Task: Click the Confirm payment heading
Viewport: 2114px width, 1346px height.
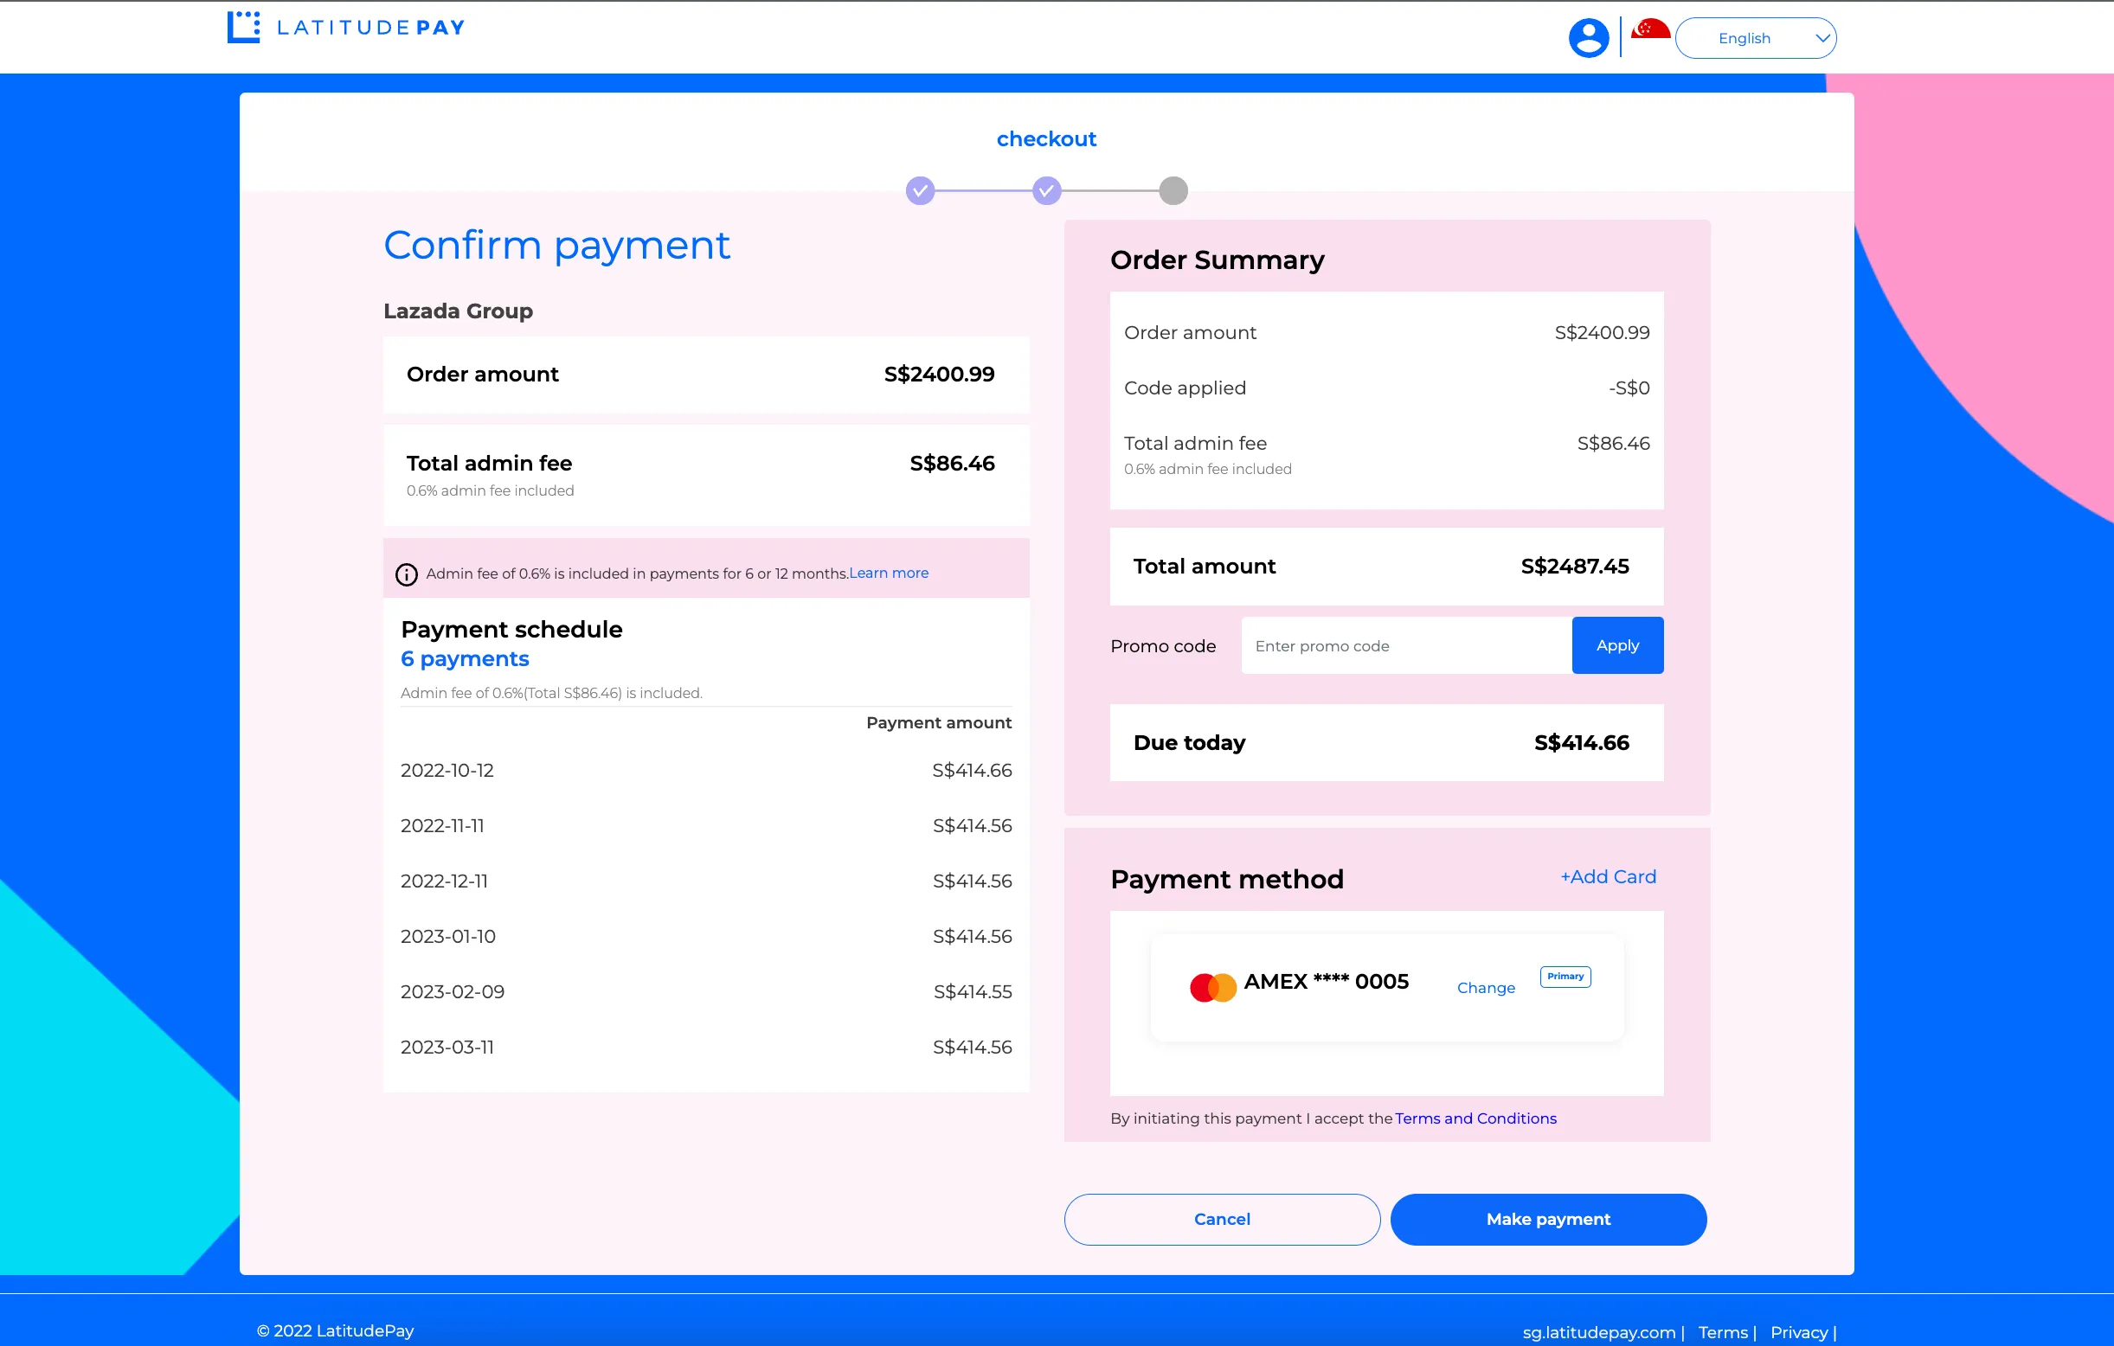Action: click(556, 246)
